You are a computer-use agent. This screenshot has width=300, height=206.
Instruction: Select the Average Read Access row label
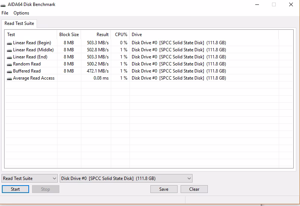(34, 78)
